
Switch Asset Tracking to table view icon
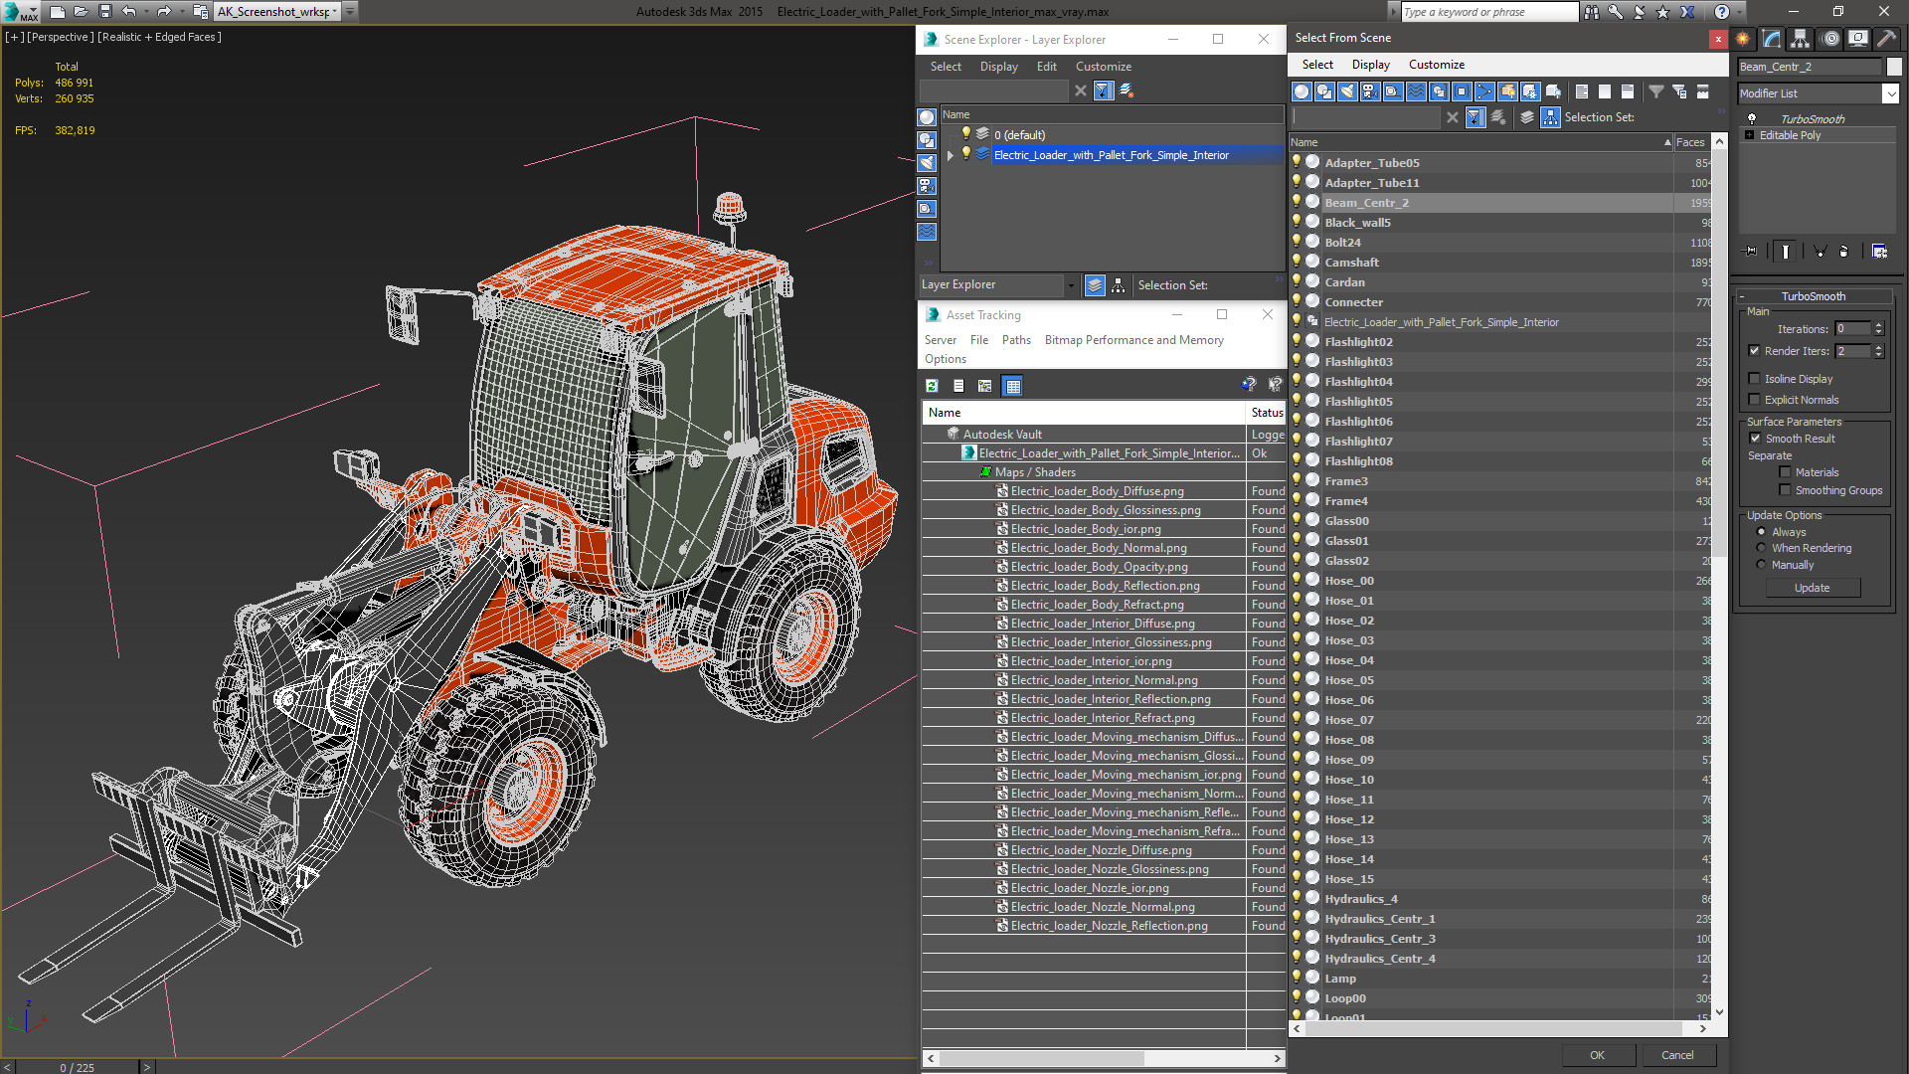point(1012,386)
